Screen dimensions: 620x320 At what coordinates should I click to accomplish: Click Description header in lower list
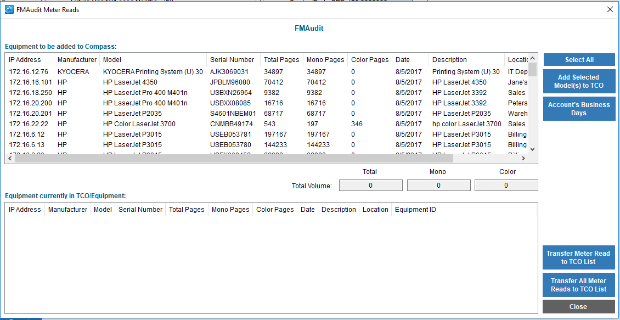tap(339, 210)
